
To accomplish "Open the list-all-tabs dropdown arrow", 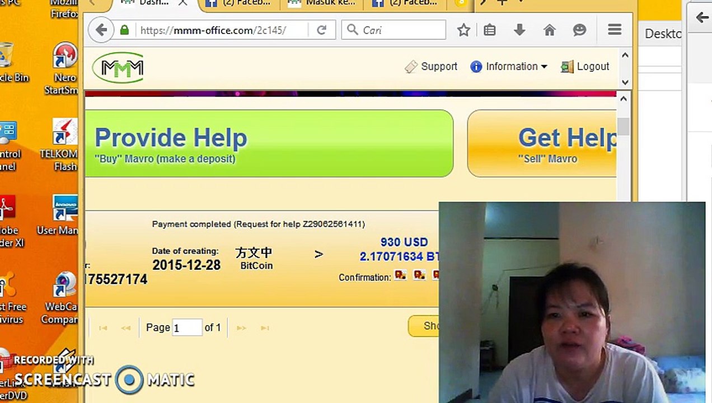I will point(522,3).
